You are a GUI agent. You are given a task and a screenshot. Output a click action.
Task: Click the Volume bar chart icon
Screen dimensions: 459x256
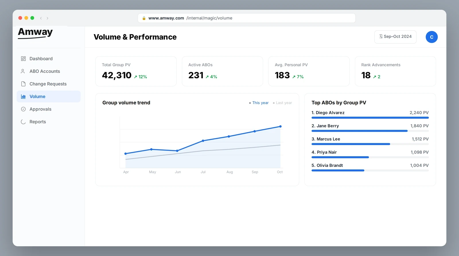point(23,97)
